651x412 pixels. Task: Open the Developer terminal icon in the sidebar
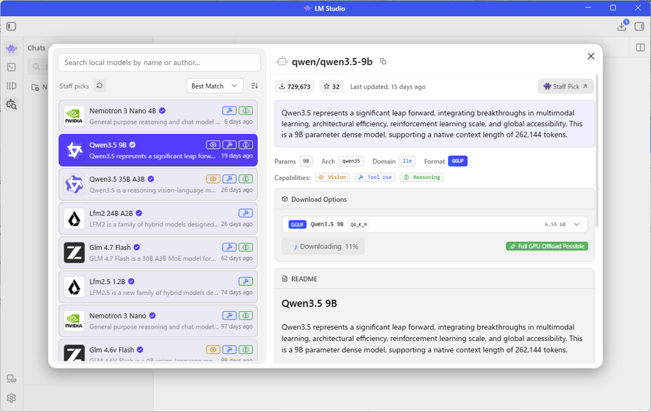point(11,67)
